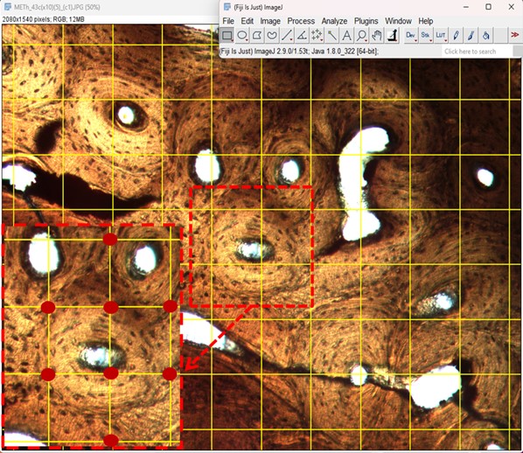This screenshot has height=453, width=523.
Task: Open the File menu
Action: pos(228,21)
